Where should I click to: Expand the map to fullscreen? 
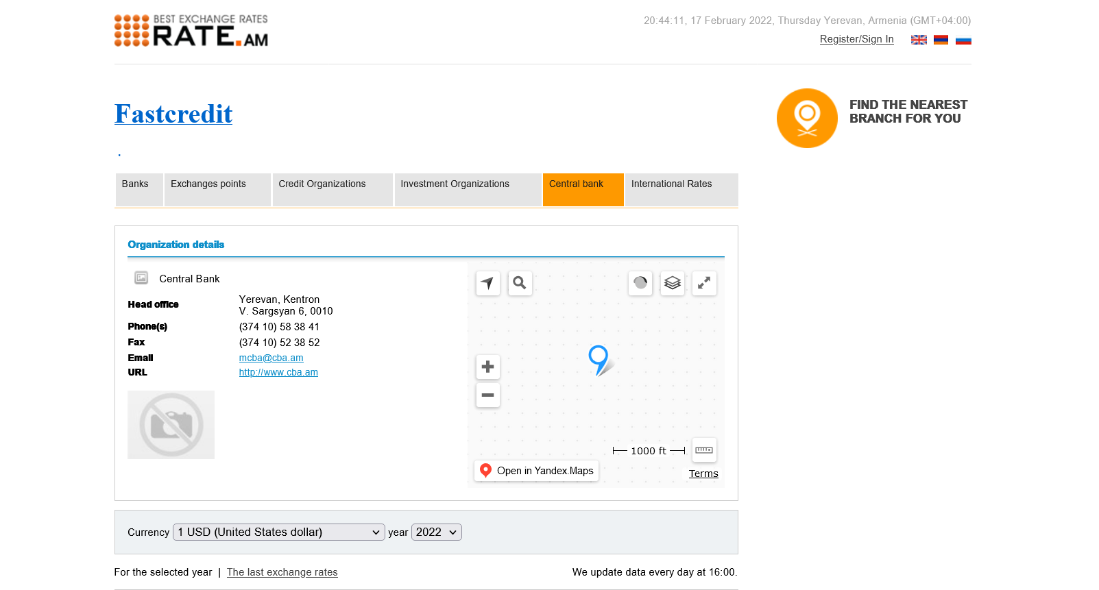(x=704, y=283)
